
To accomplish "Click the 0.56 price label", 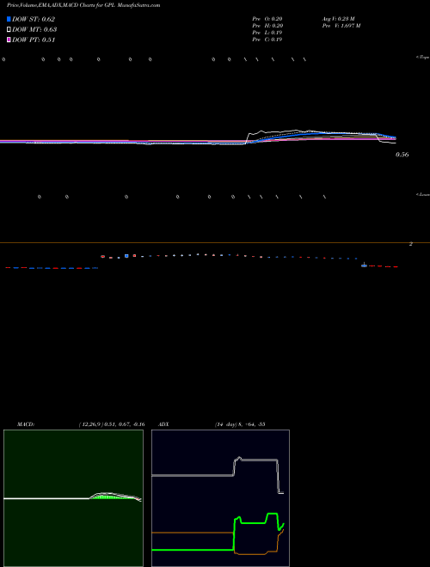I will point(402,155).
